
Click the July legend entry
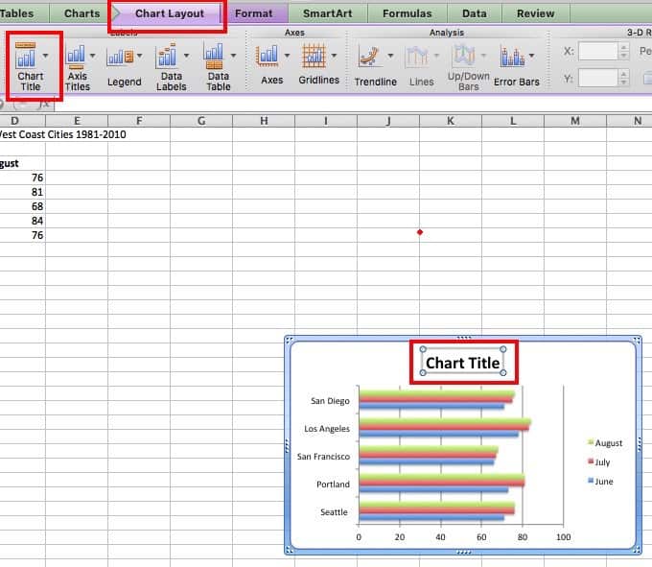(x=598, y=462)
